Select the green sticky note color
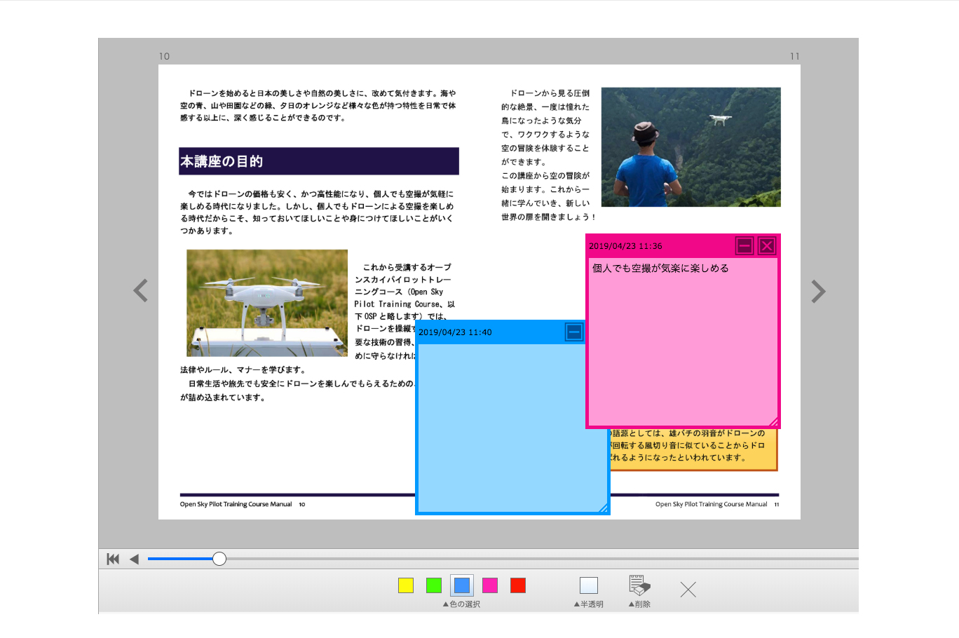This screenshot has height=638, width=959. tap(434, 585)
